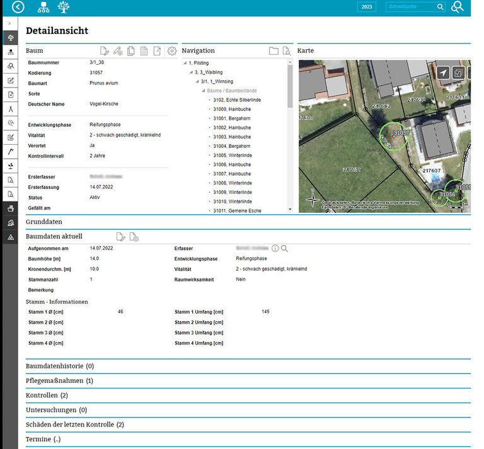
Task: Select '31001, Bergahorn' in navigation tree
Action: click(x=231, y=118)
